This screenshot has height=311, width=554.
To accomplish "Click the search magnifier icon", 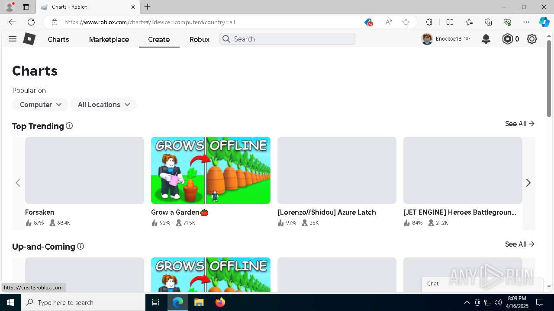I will coord(226,39).
